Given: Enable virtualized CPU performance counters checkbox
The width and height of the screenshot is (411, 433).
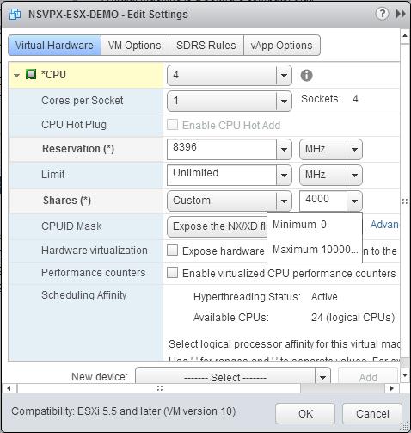Looking at the screenshot, I should pyautogui.click(x=172, y=273).
